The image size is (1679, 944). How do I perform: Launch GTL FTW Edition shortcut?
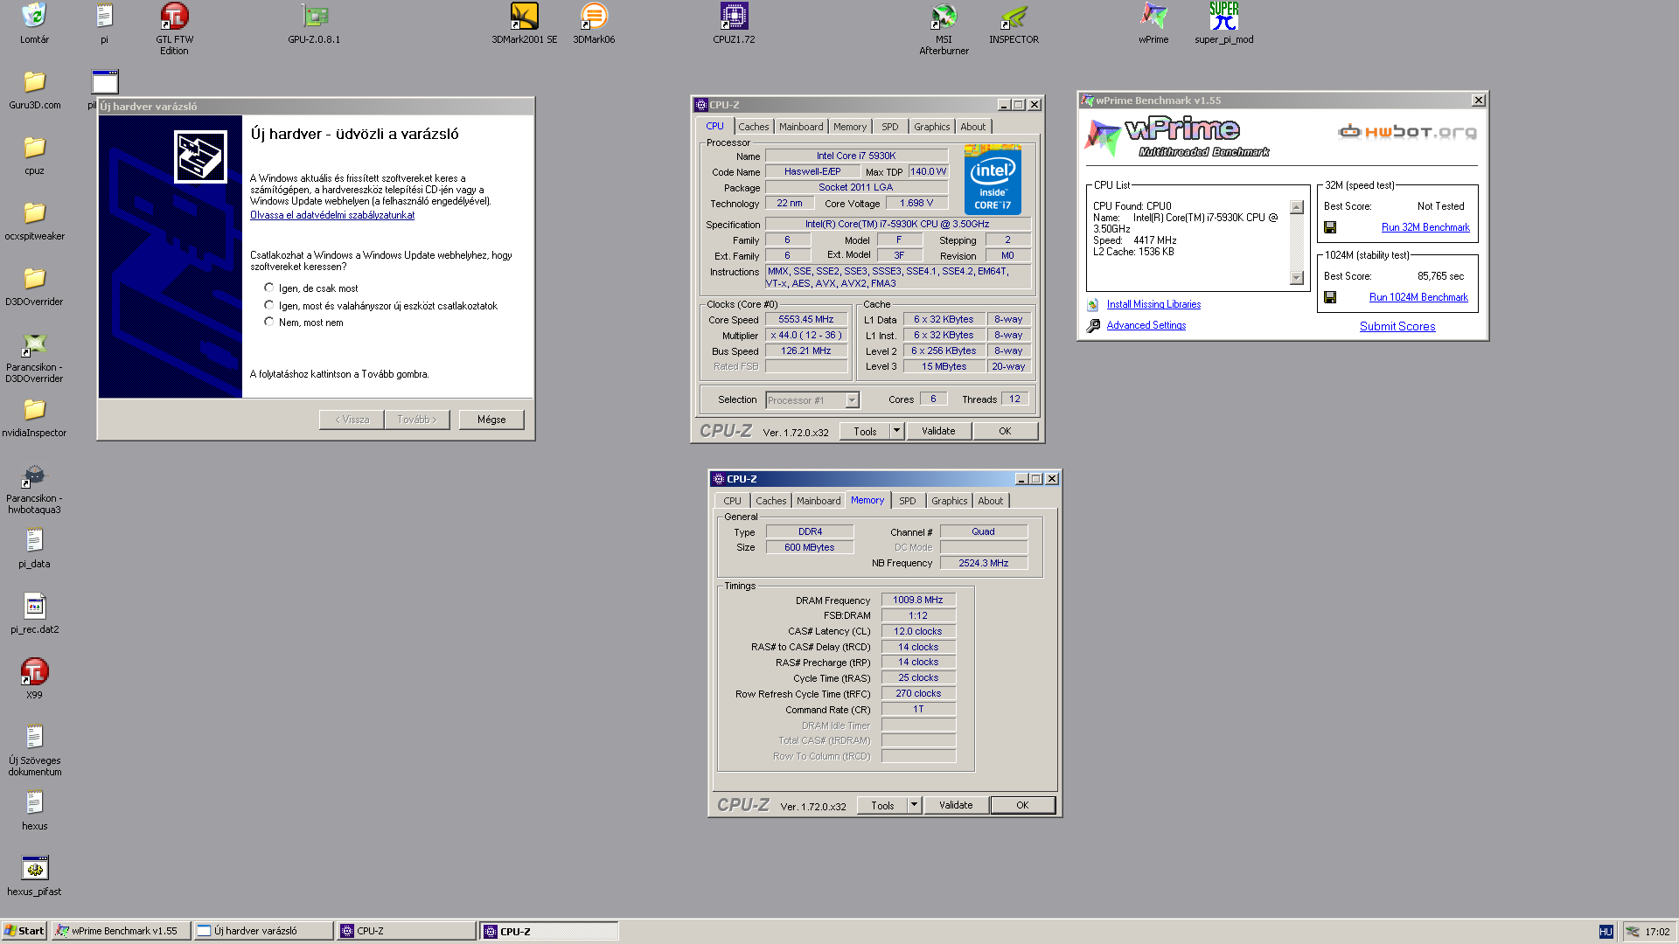pyautogui.click(x=174, y=29)
